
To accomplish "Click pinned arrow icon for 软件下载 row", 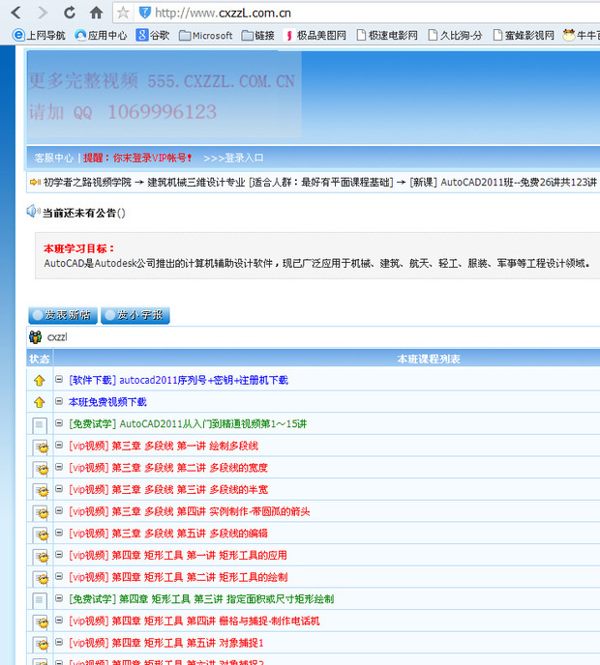I will coord(40,381).
